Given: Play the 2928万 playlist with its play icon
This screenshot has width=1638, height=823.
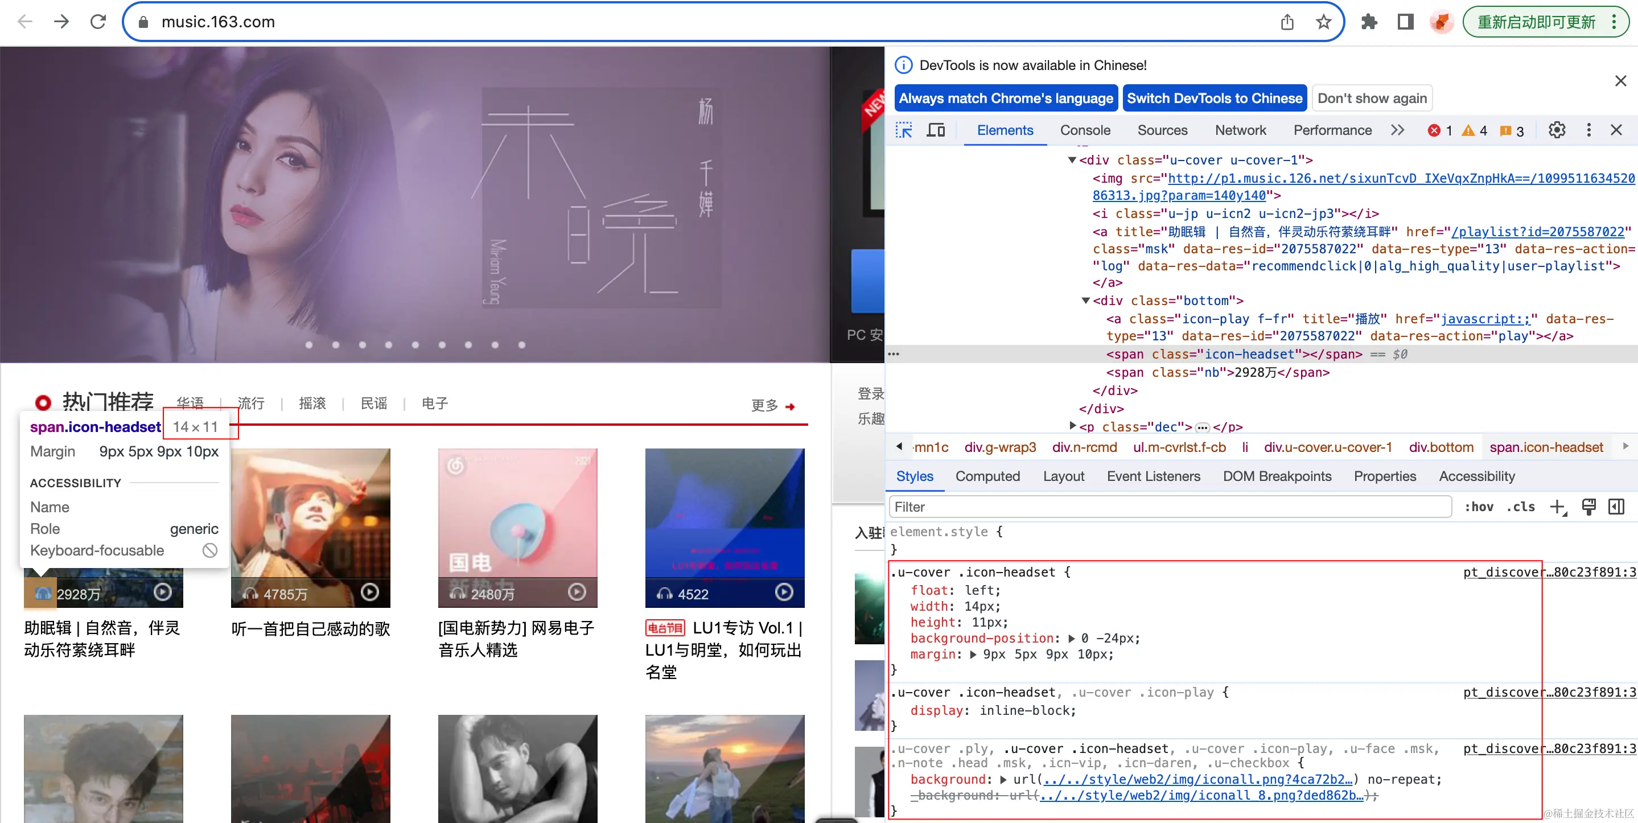Looking at the screenshot, I should pos(163,592).
